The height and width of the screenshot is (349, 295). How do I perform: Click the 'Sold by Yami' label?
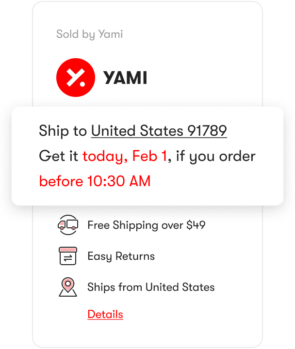tap(90, 34)
